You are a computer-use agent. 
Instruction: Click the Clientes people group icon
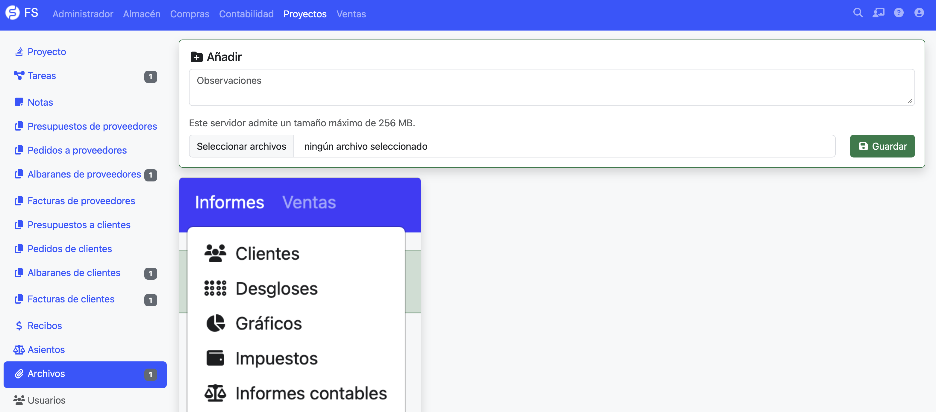pos(216,253)
